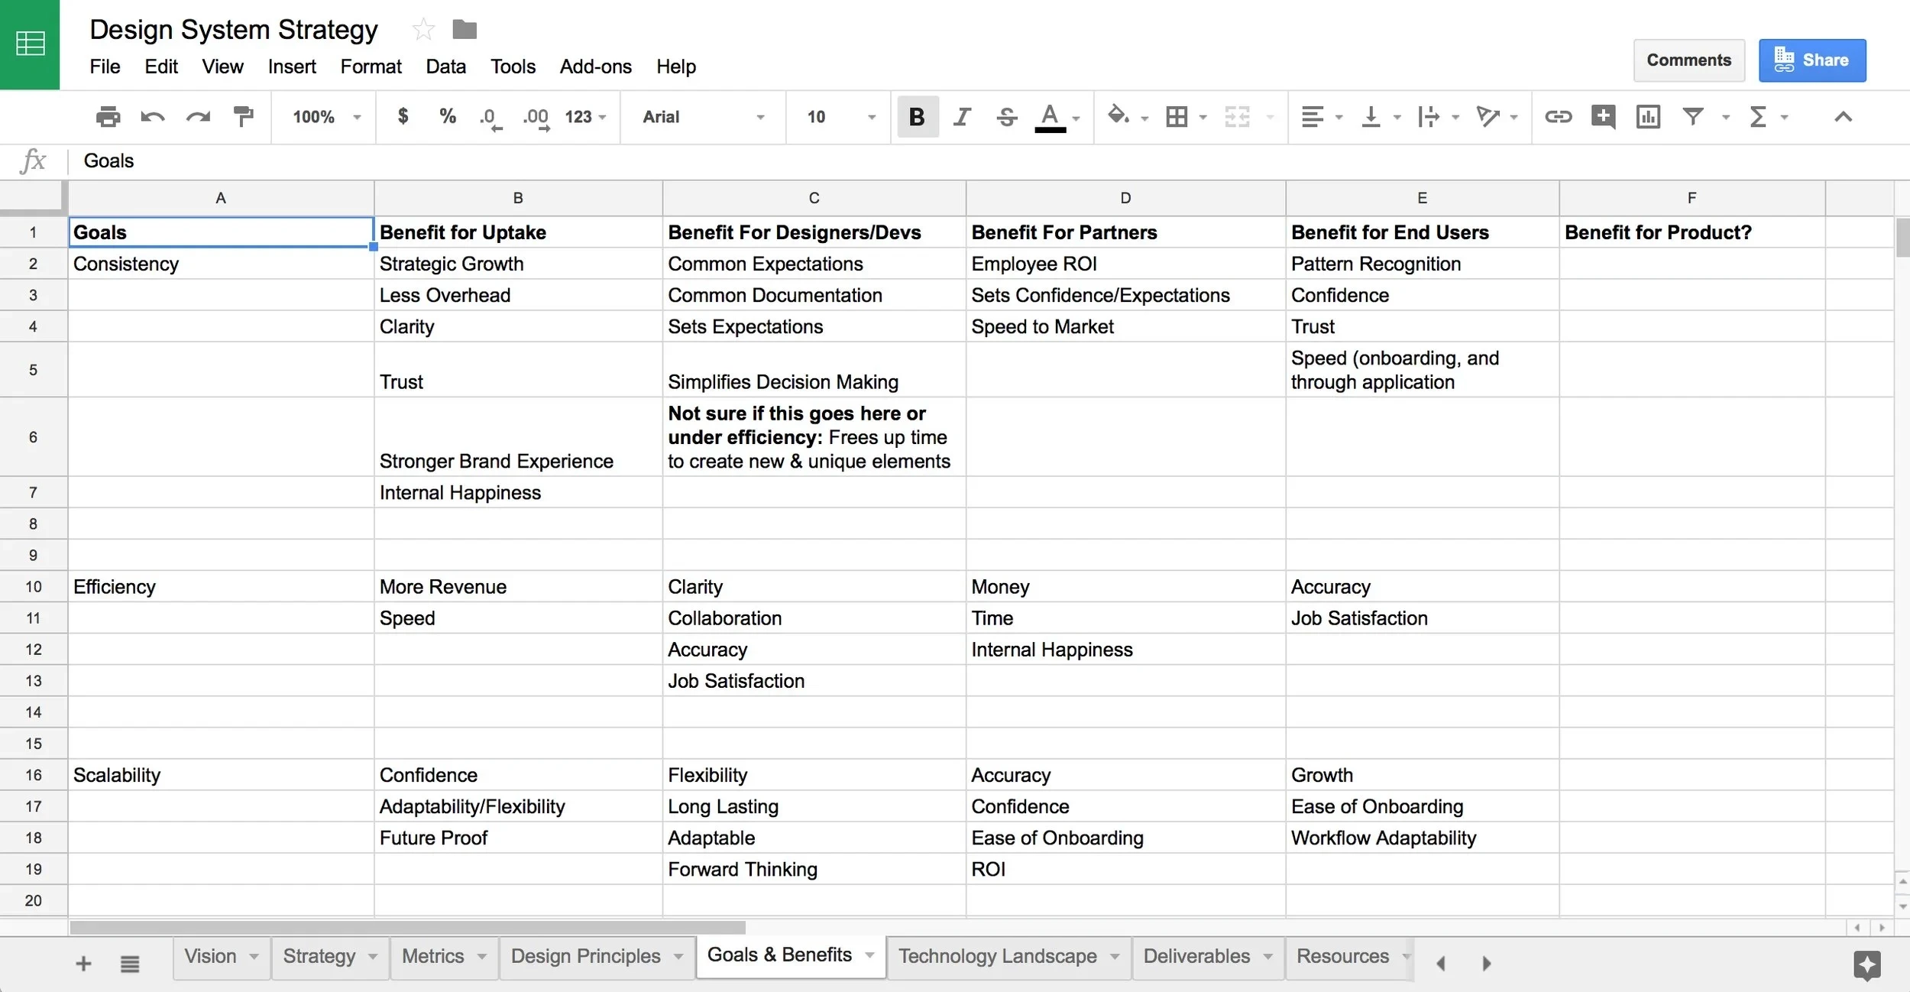Open the Arial font family dropdown
Image resolution: width=1910 pixels, height=992 pixels.
tap(703, 117)
